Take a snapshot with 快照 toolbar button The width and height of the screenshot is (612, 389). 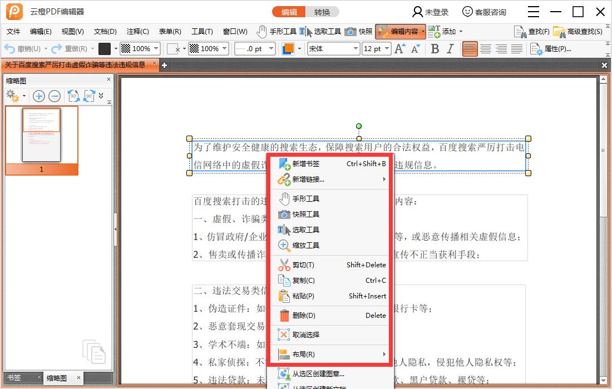point(358,32)
